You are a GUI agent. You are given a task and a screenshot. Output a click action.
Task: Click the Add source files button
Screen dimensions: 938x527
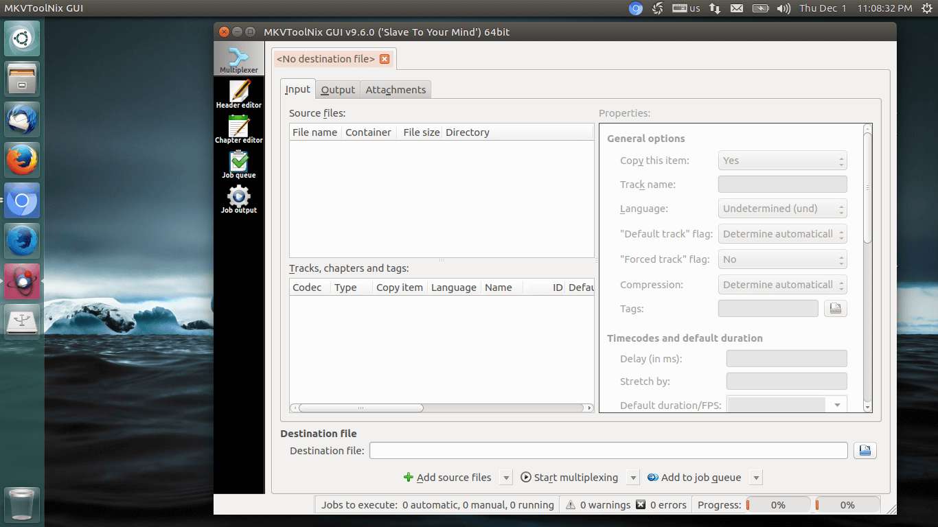(x=448, y=478)
